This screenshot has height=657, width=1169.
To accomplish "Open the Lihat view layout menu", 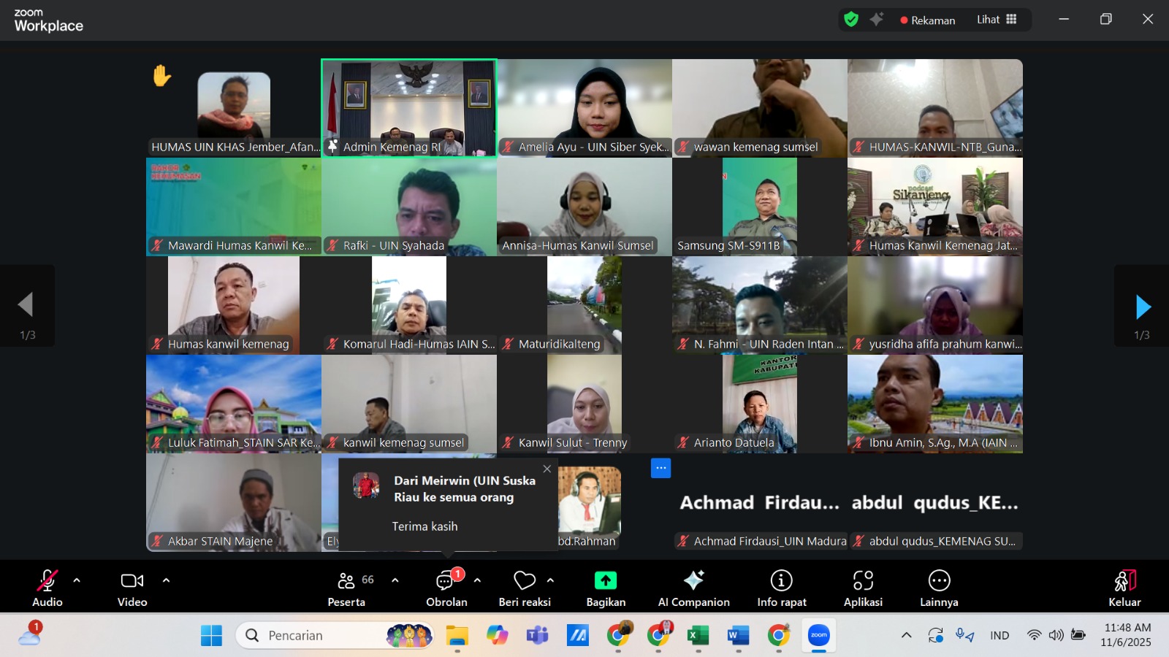I will click(x=997, y=20).
